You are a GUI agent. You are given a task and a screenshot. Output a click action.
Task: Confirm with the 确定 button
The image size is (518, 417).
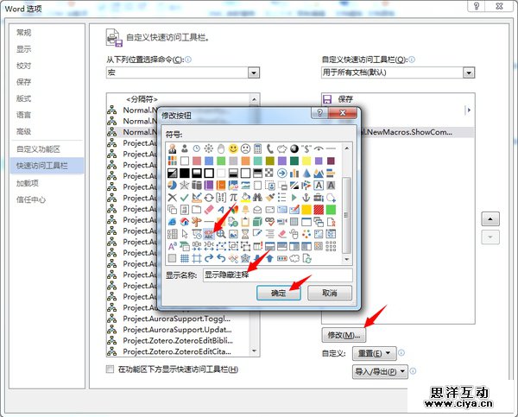click(279, 293)
